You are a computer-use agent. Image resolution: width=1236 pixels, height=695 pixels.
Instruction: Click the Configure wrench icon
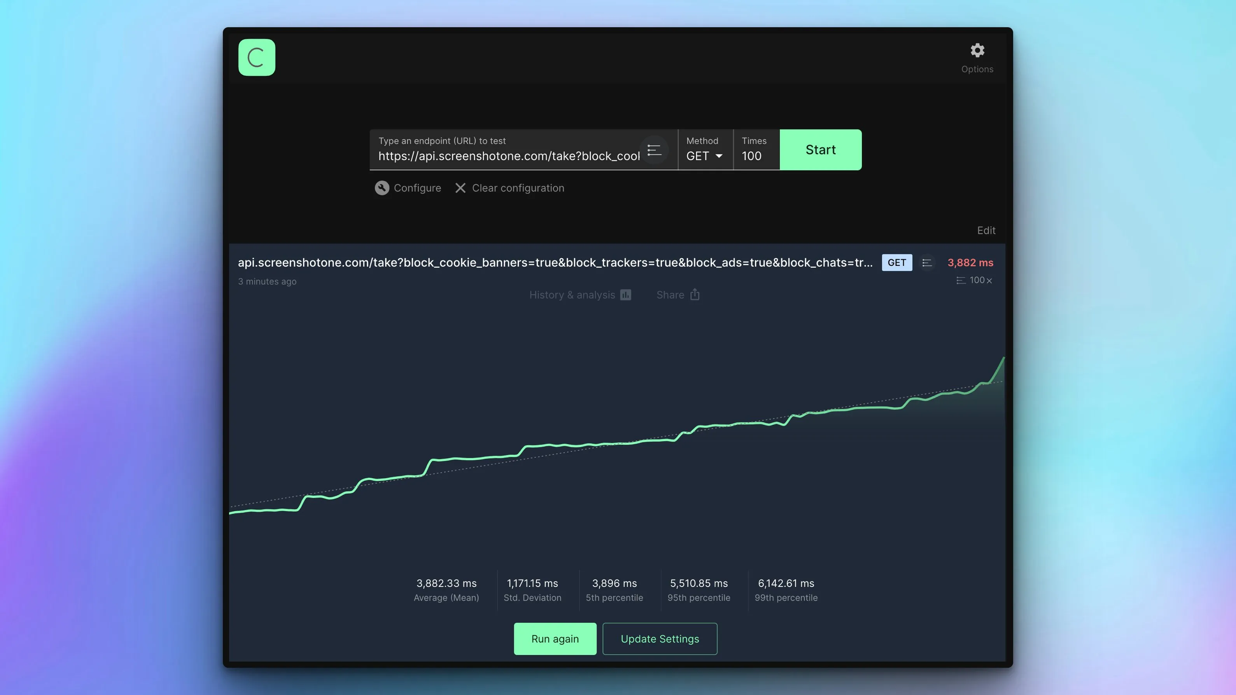coord(382,187)
